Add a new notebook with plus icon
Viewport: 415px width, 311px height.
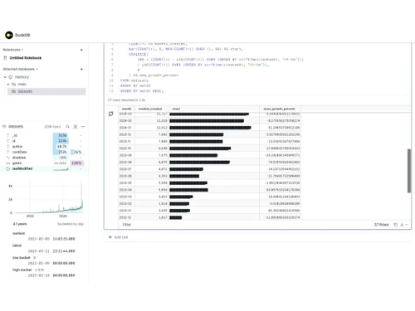point(81,50)
